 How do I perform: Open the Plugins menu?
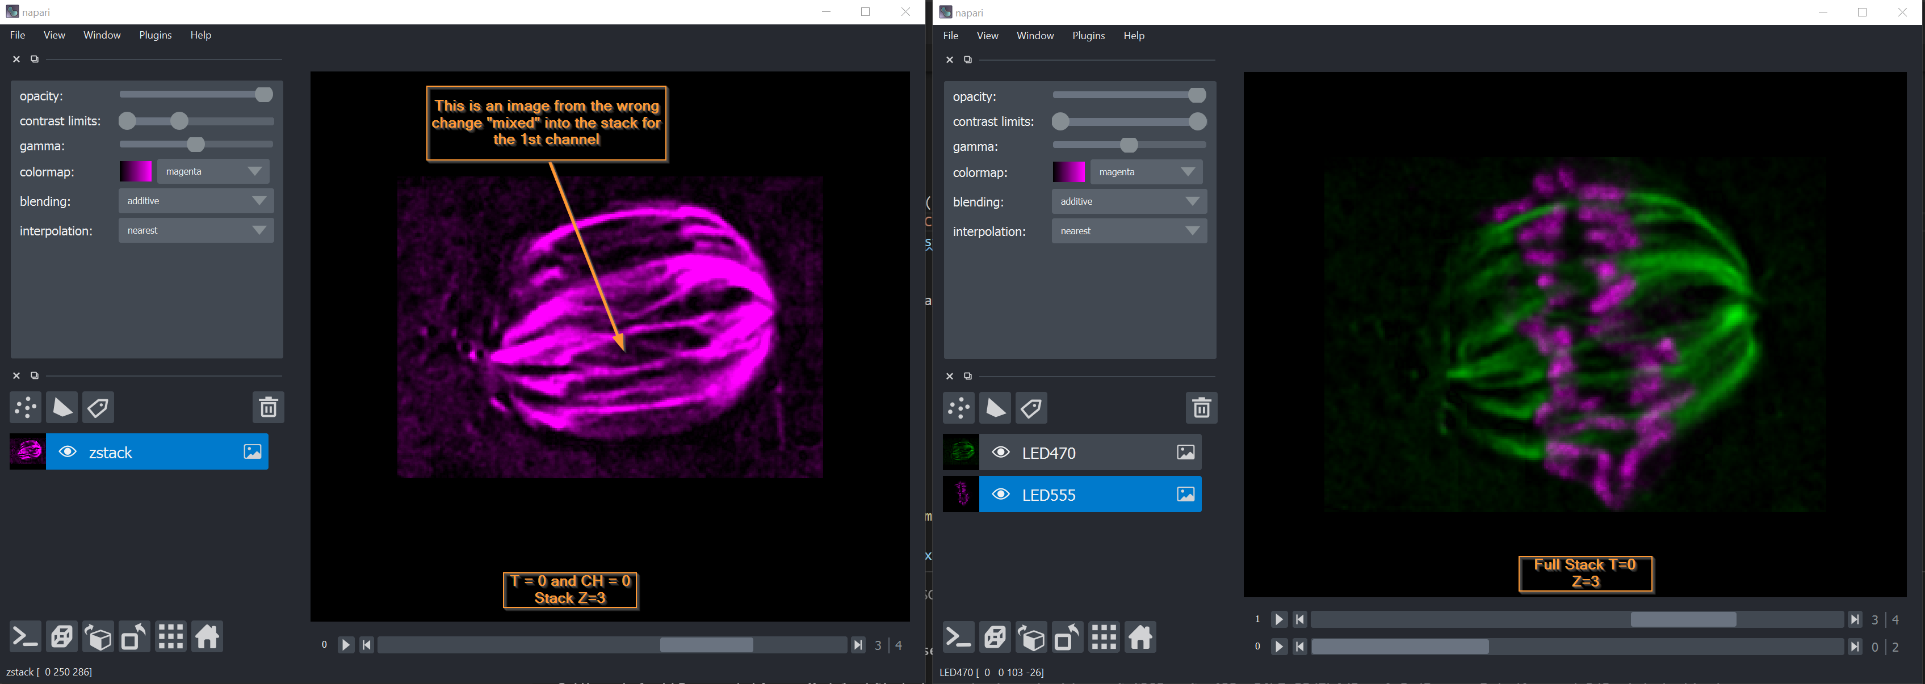154,35
